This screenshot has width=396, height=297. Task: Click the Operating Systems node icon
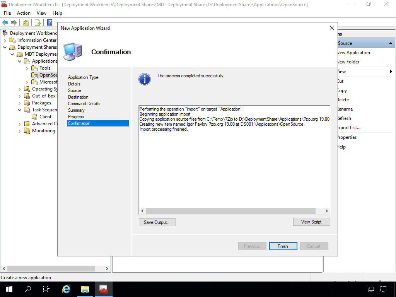tap(27, 89)
